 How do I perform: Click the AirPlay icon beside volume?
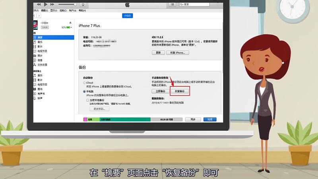(83, 4)
